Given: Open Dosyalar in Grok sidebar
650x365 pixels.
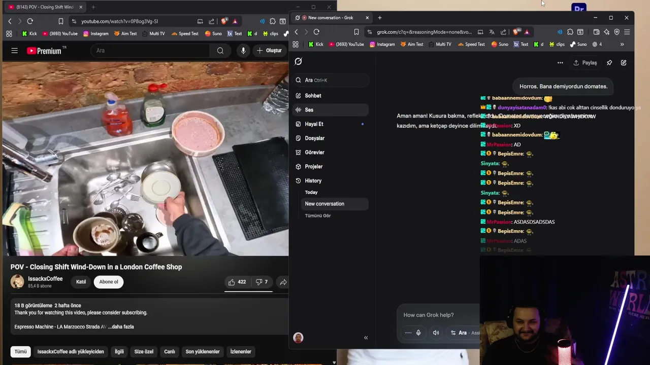Looking at the screenshot, I should point(330,138).
